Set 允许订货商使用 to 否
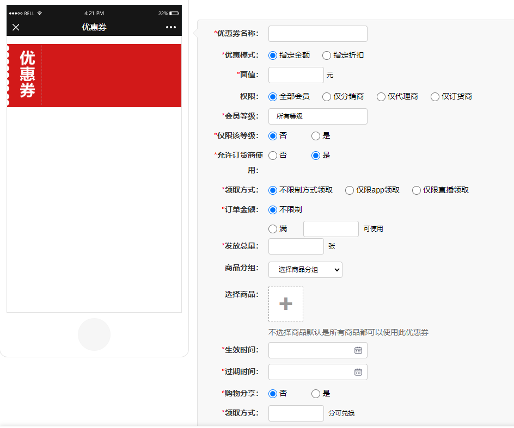The width and height of the screenshot is (514, 428). point(272,156)
